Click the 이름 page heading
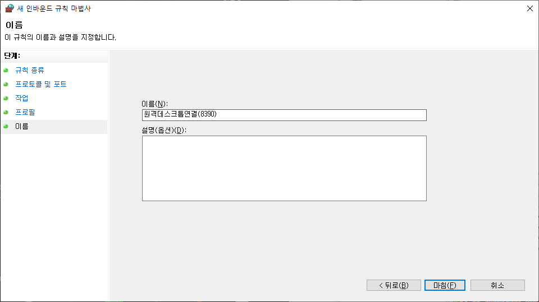The height and width of the screenshot is (302, 539). point(14,25)
